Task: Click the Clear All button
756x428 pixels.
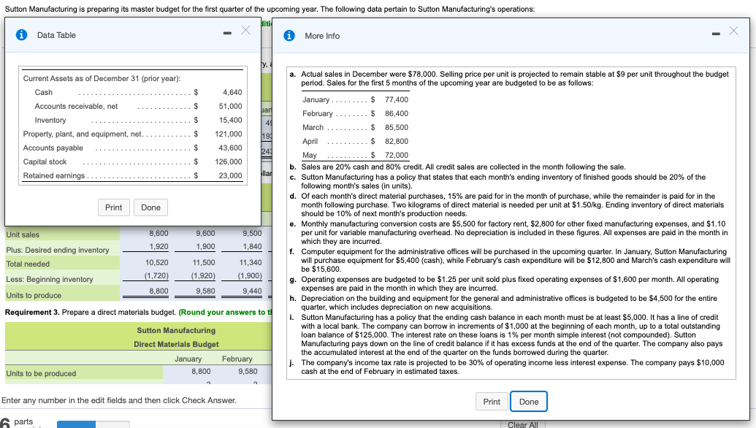Action: 523,424
